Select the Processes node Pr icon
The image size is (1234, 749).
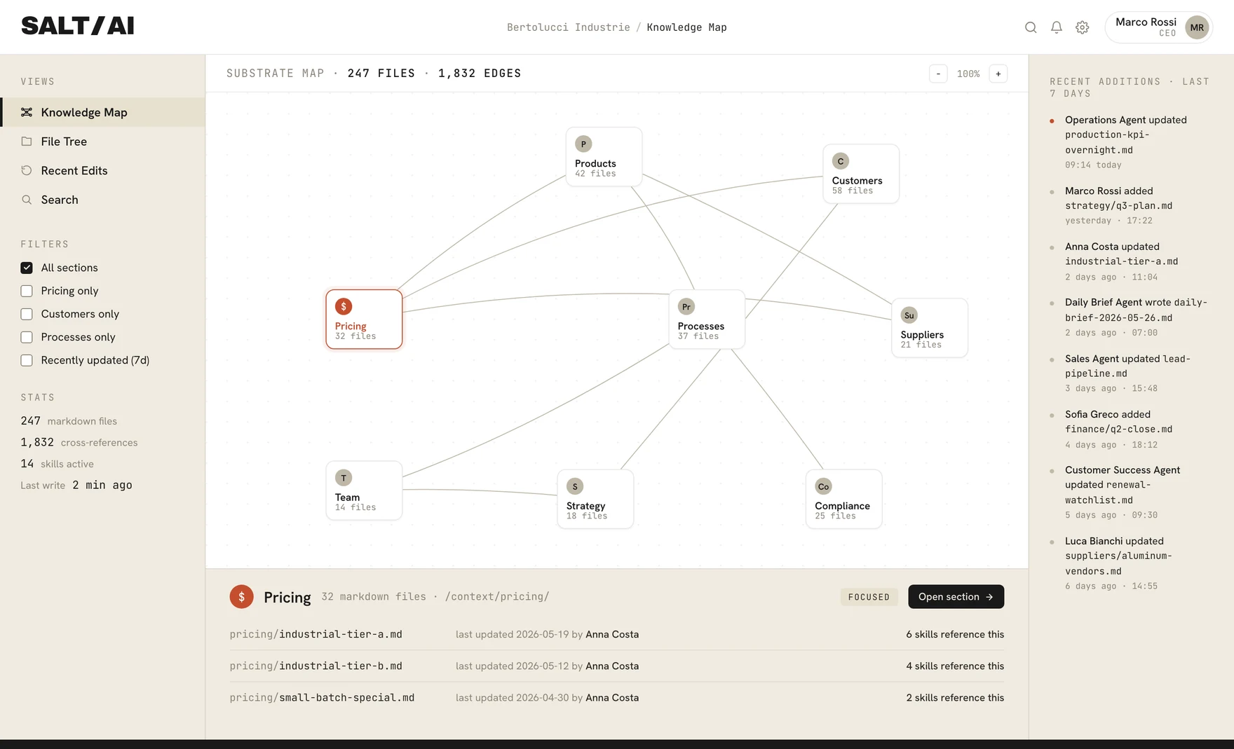click(x=686, y=306)
